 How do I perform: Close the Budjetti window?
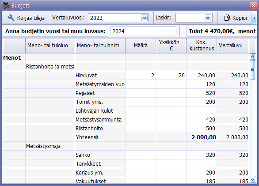tap(253, 5)
